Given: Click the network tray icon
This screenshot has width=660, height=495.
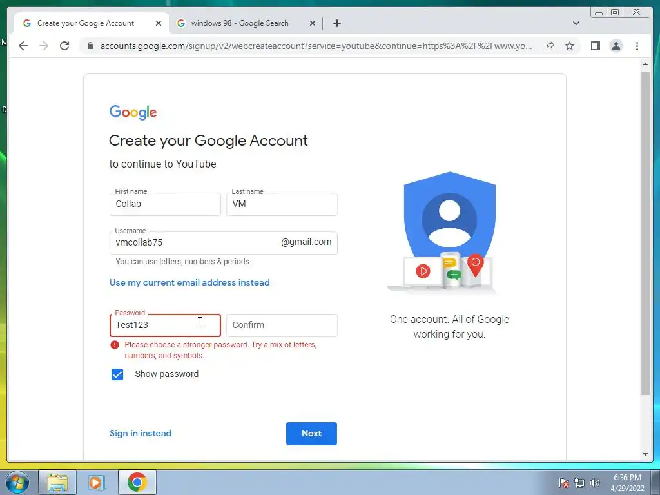Looking at the screenshot, I should (x=579, y=483).
